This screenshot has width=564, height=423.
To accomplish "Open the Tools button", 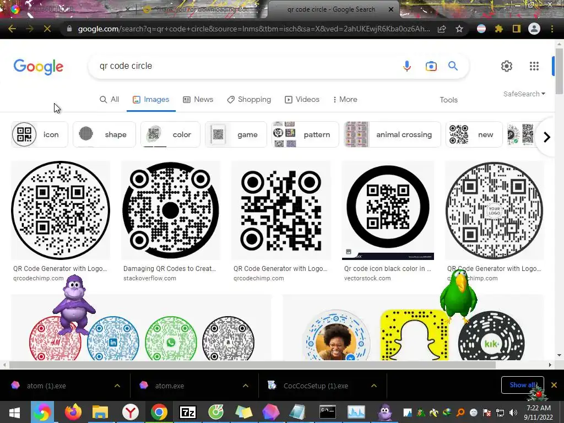I will pos(448,100).
